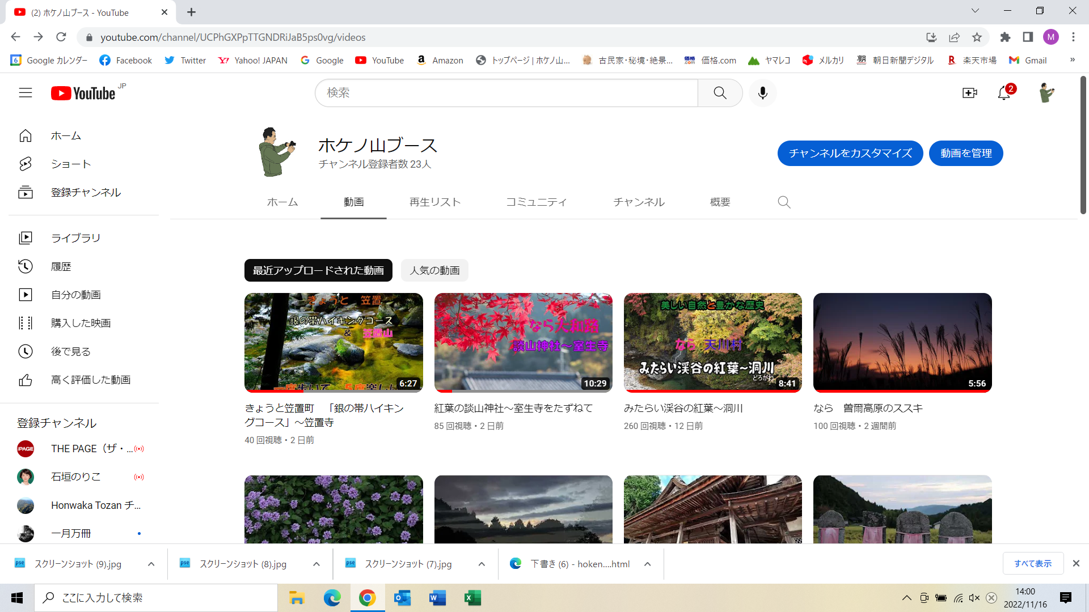Viewport: 1089px width, 612px height.
Task: Open Liked videos in sidebar
Action: pyautogui.click(x=91, y=380)
